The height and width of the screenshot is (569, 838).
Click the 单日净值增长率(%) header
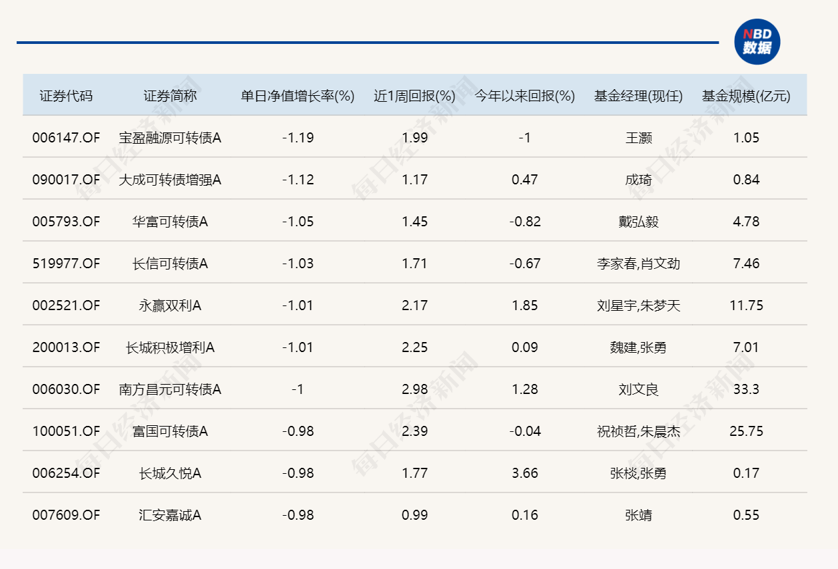pos(296,95)
